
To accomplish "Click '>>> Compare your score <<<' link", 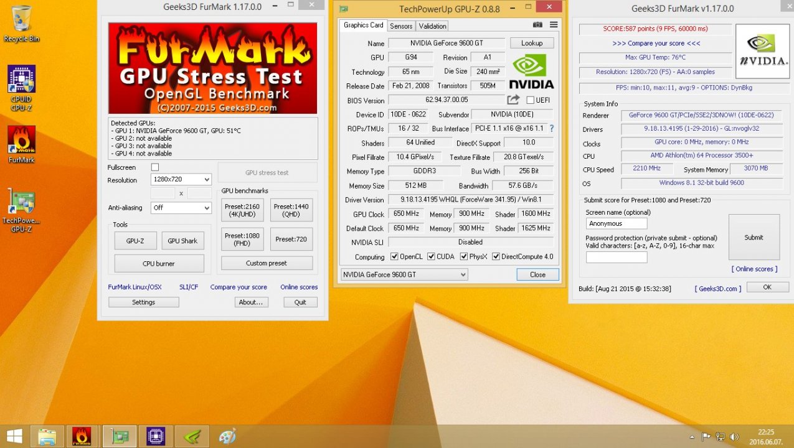I will point(656,44).
